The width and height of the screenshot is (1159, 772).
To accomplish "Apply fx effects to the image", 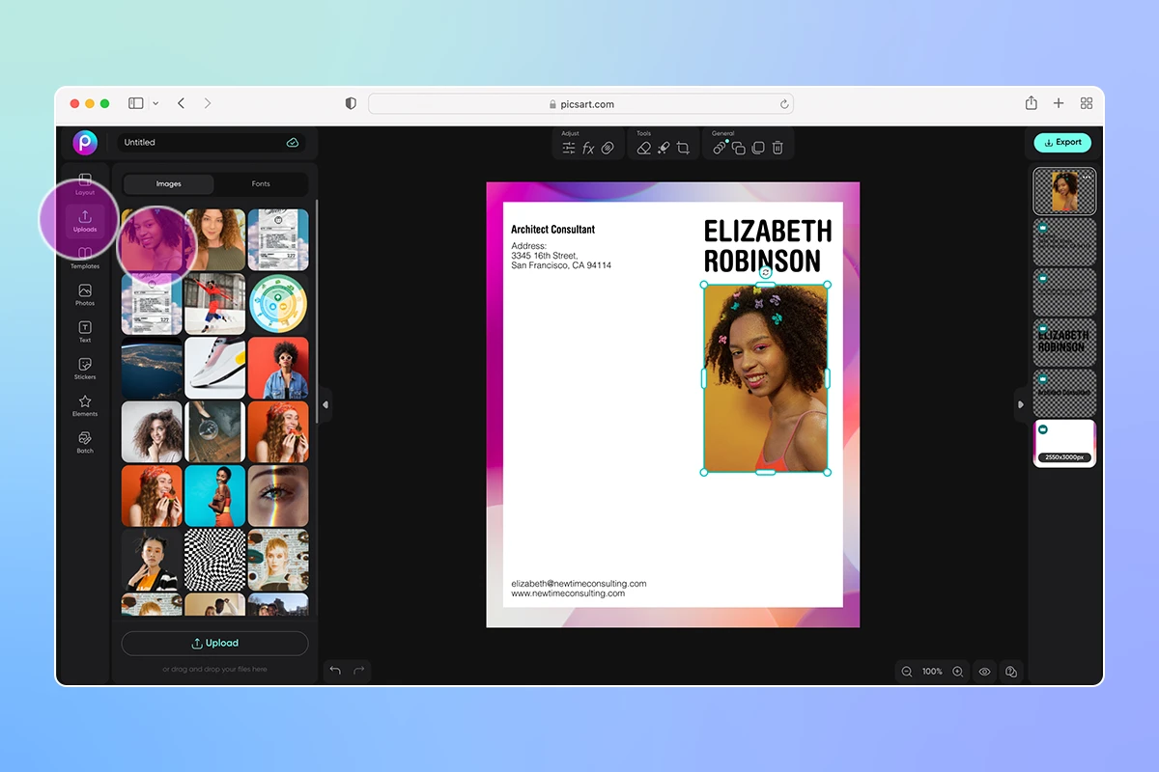I will [x=589, y=147].
